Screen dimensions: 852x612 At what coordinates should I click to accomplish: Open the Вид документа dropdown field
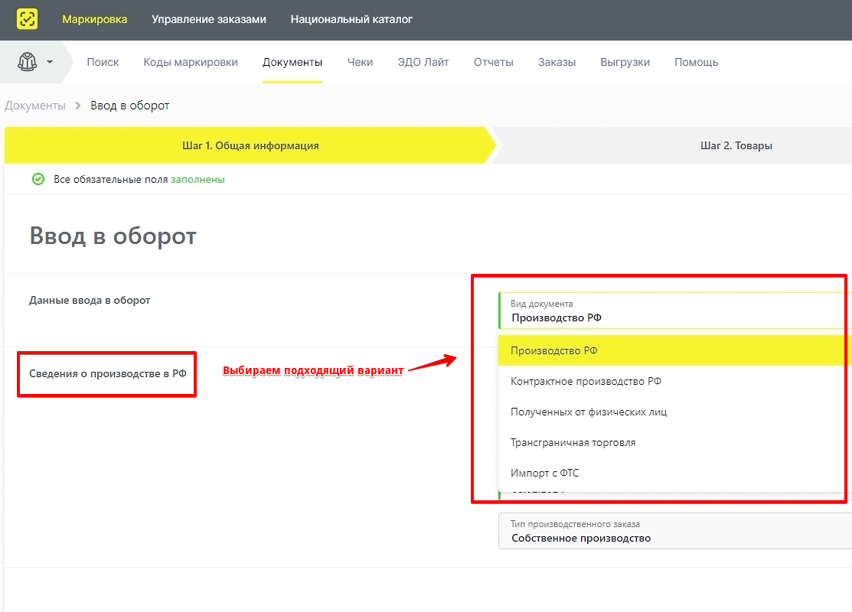point(675,311)
